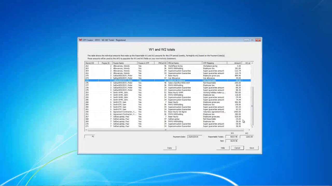Click the Cancel button
This screenshot has width=332, height=186.
point(237,148)
